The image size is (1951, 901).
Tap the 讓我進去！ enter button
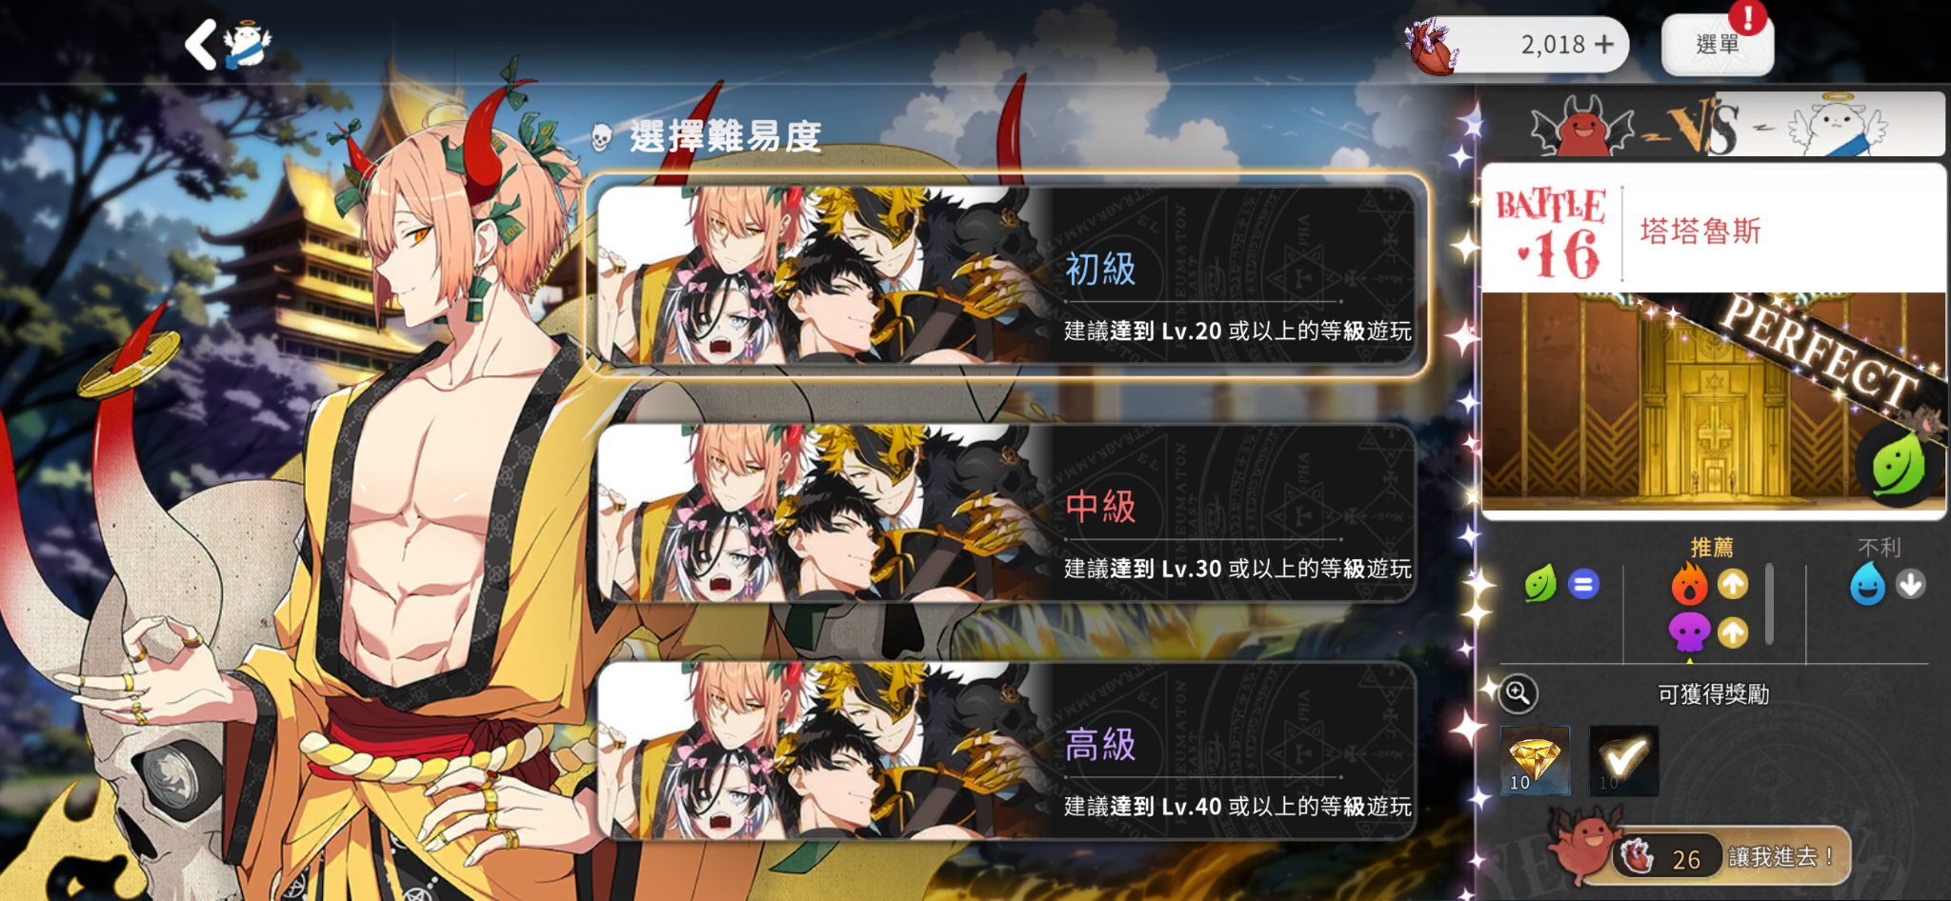pos(1729,857)
